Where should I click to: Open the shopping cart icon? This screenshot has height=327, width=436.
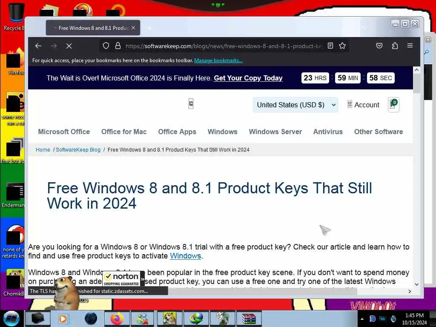click(x=393, y=105)
